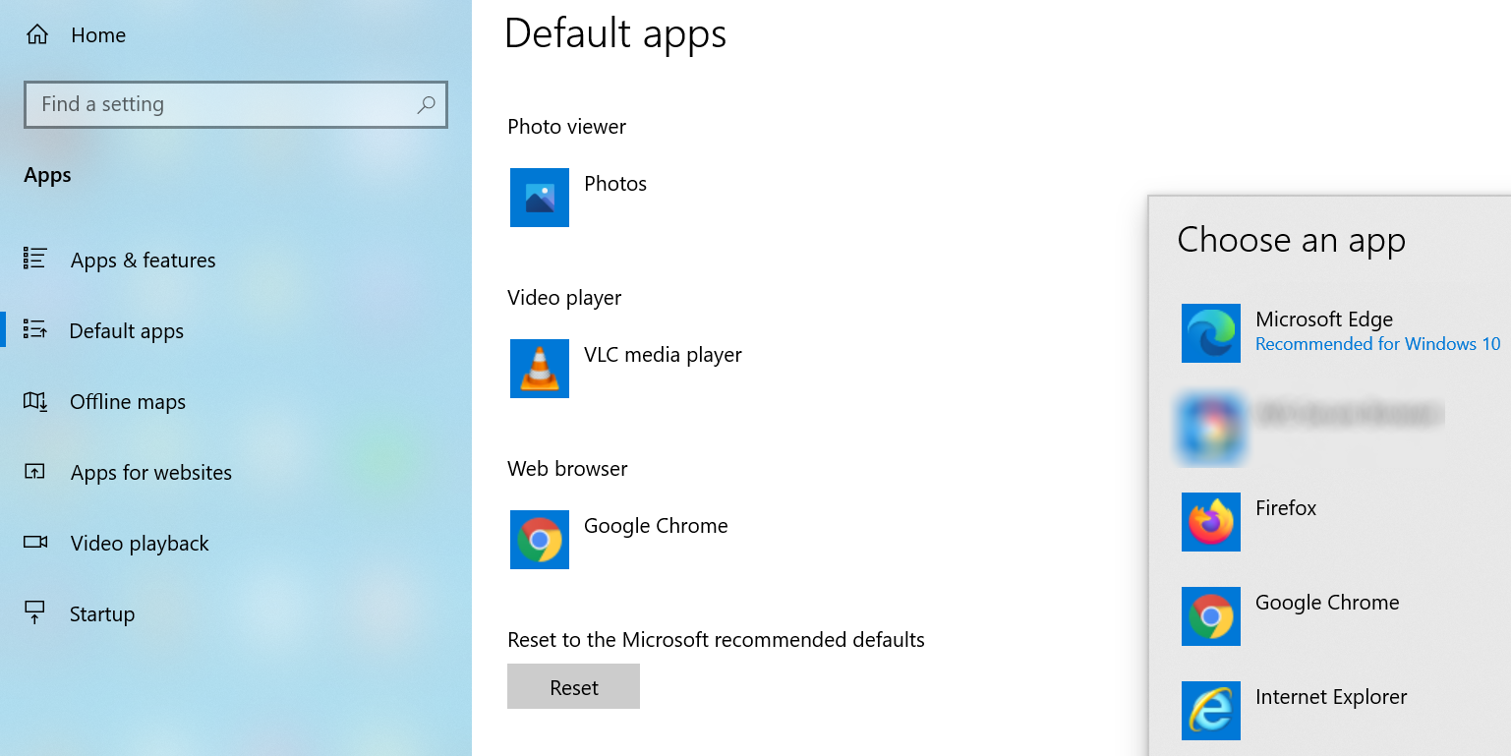Image resolution: width=1511 pixels, height=756 pixels.
Task: Select the blurred app entry in Choose an app
Action: pos(1308,428)
